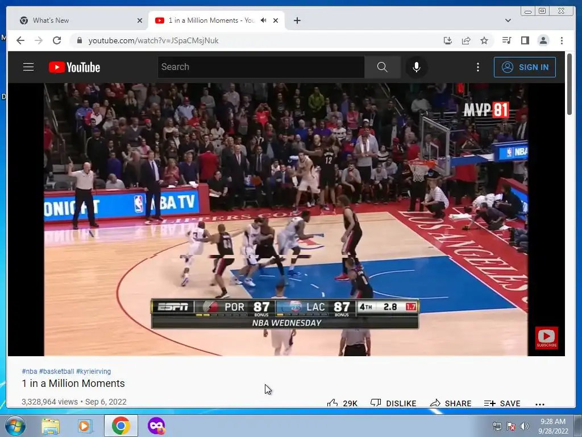Toggle the Chrome side panel
The height and width of the screenshot is (437, 582).
pos(525,40)
